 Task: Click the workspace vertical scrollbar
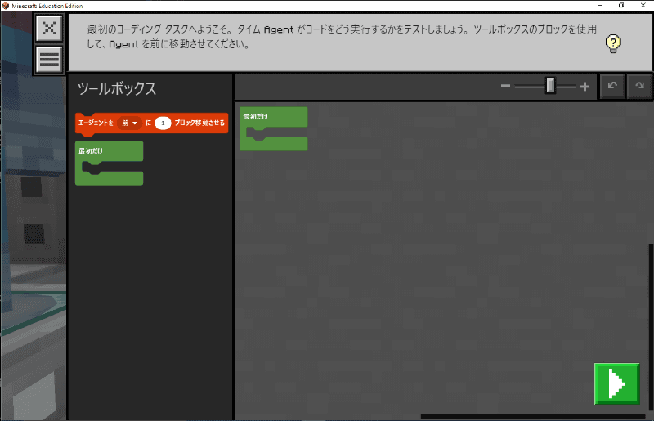tap(651, 327)
